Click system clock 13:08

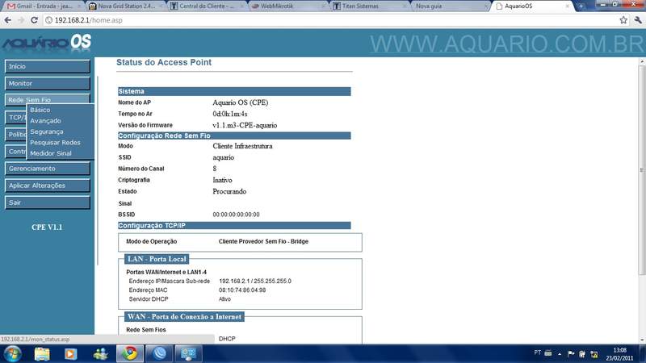coord(619,350)
